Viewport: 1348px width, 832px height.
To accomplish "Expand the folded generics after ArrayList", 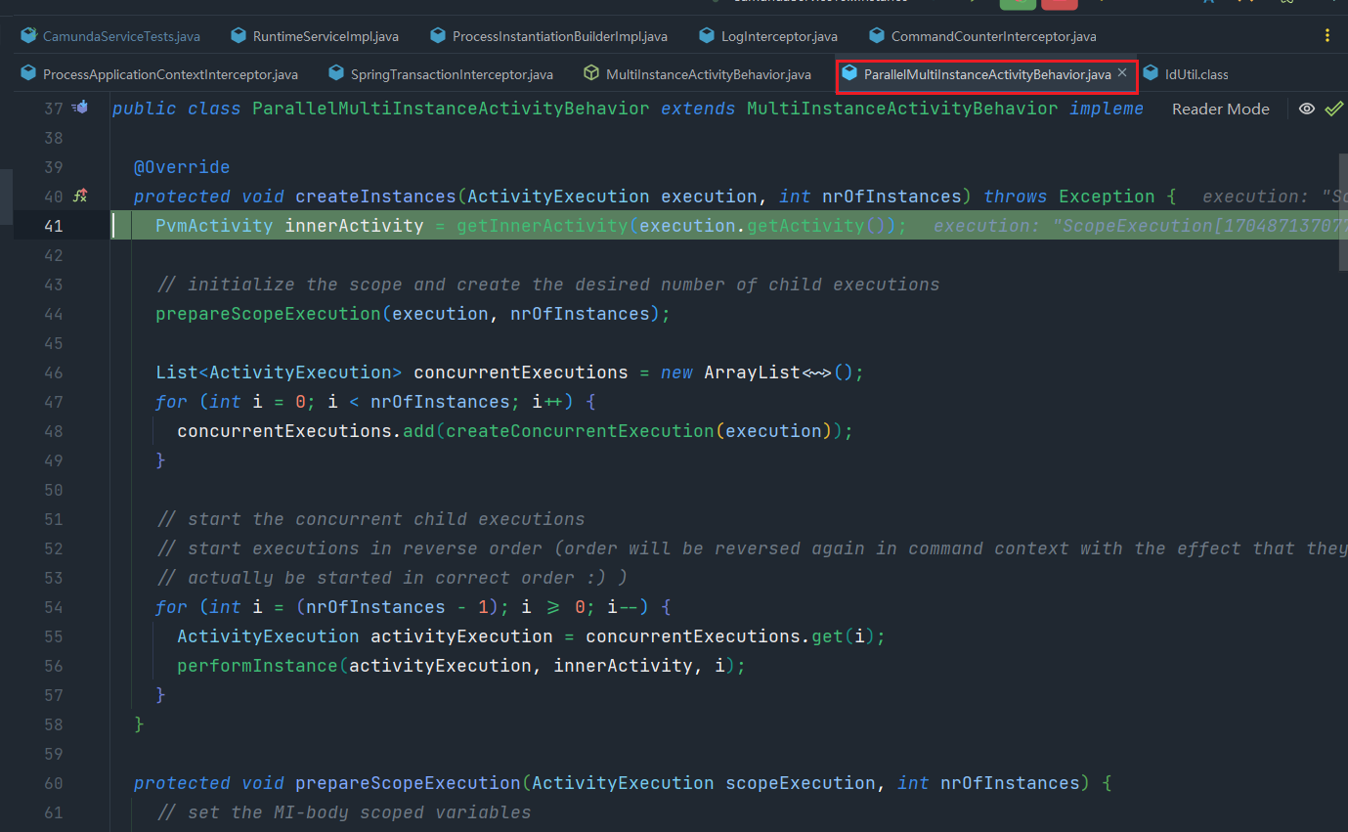I will [x=816, y=372].
